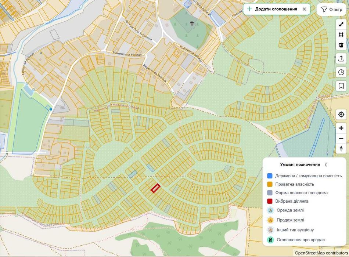Click the trash delete drawing icon

coord(341,45)
